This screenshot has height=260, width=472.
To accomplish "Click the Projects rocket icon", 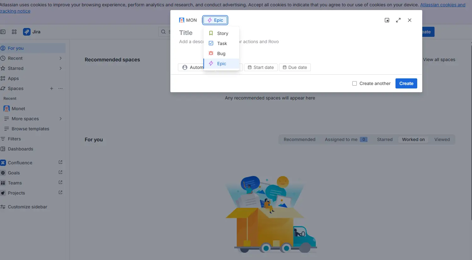I will tap(3, 193).
